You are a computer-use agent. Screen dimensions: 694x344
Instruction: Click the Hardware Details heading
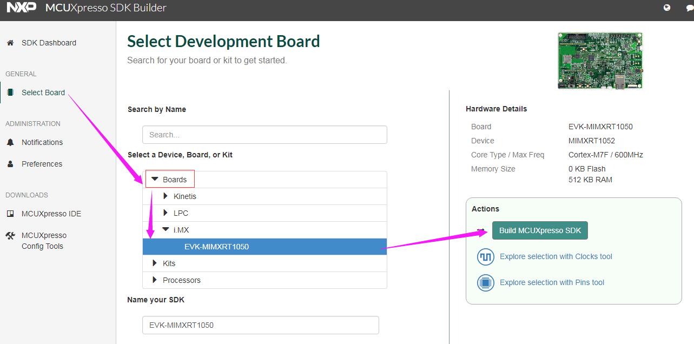496,109
